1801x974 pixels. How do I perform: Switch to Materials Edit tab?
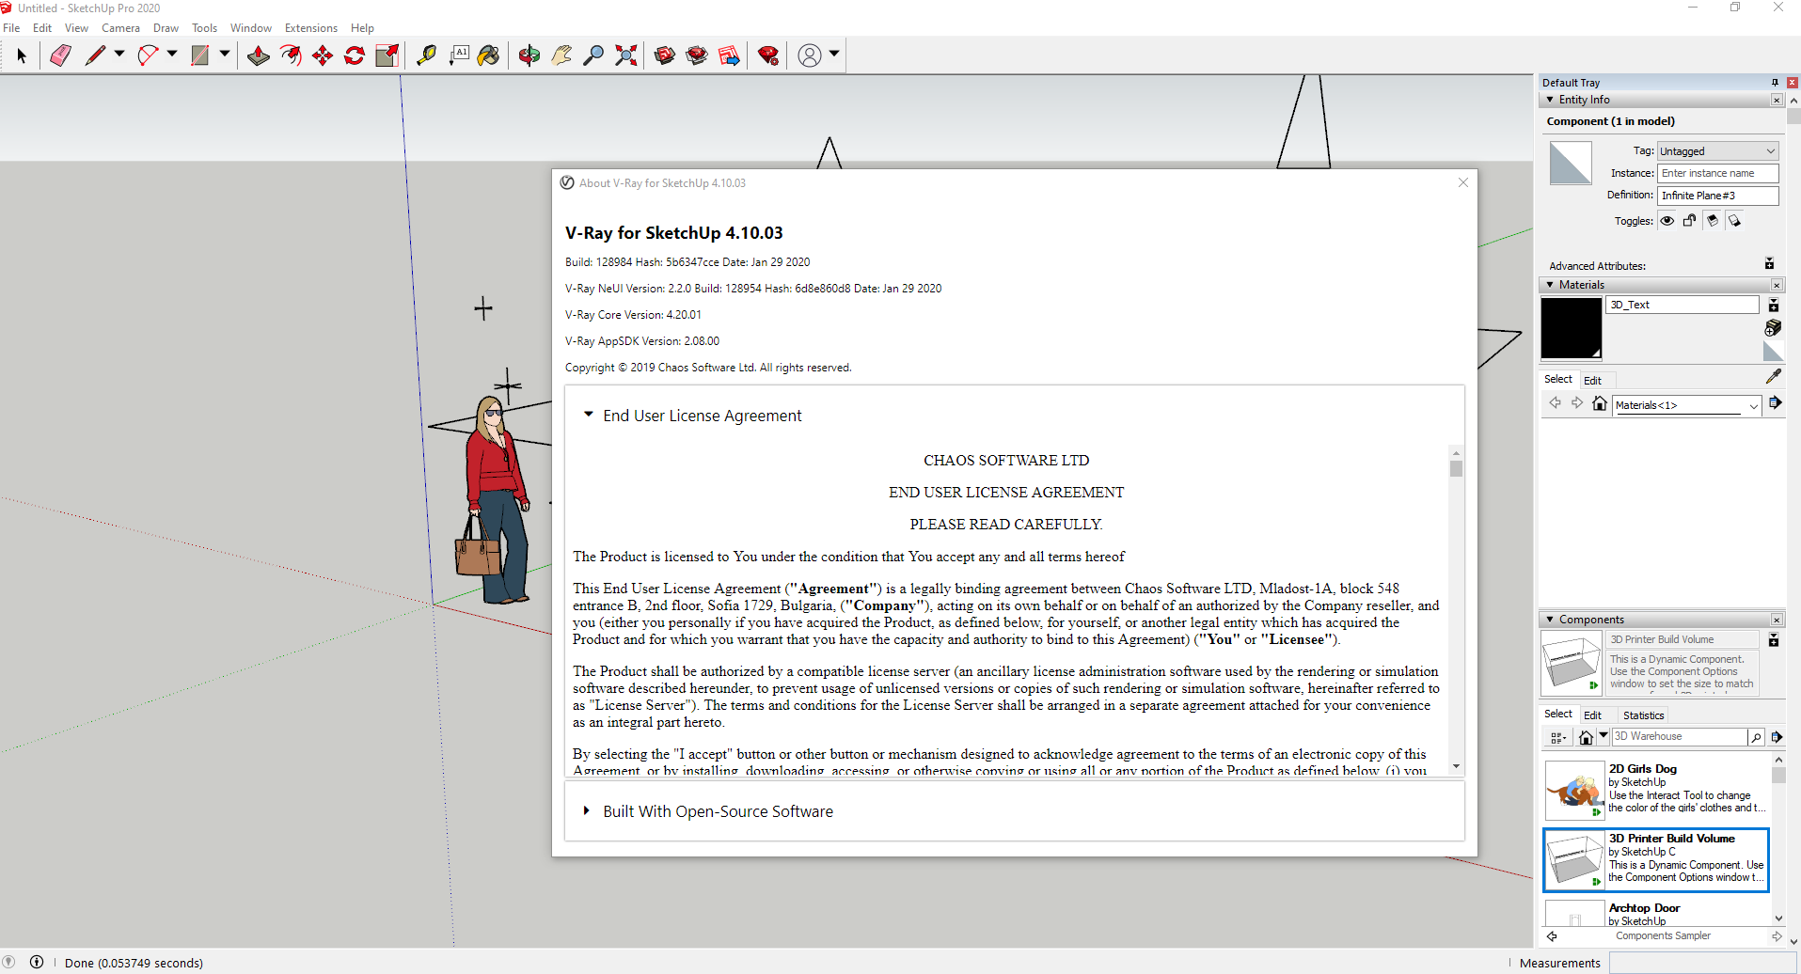(1592, 381)
